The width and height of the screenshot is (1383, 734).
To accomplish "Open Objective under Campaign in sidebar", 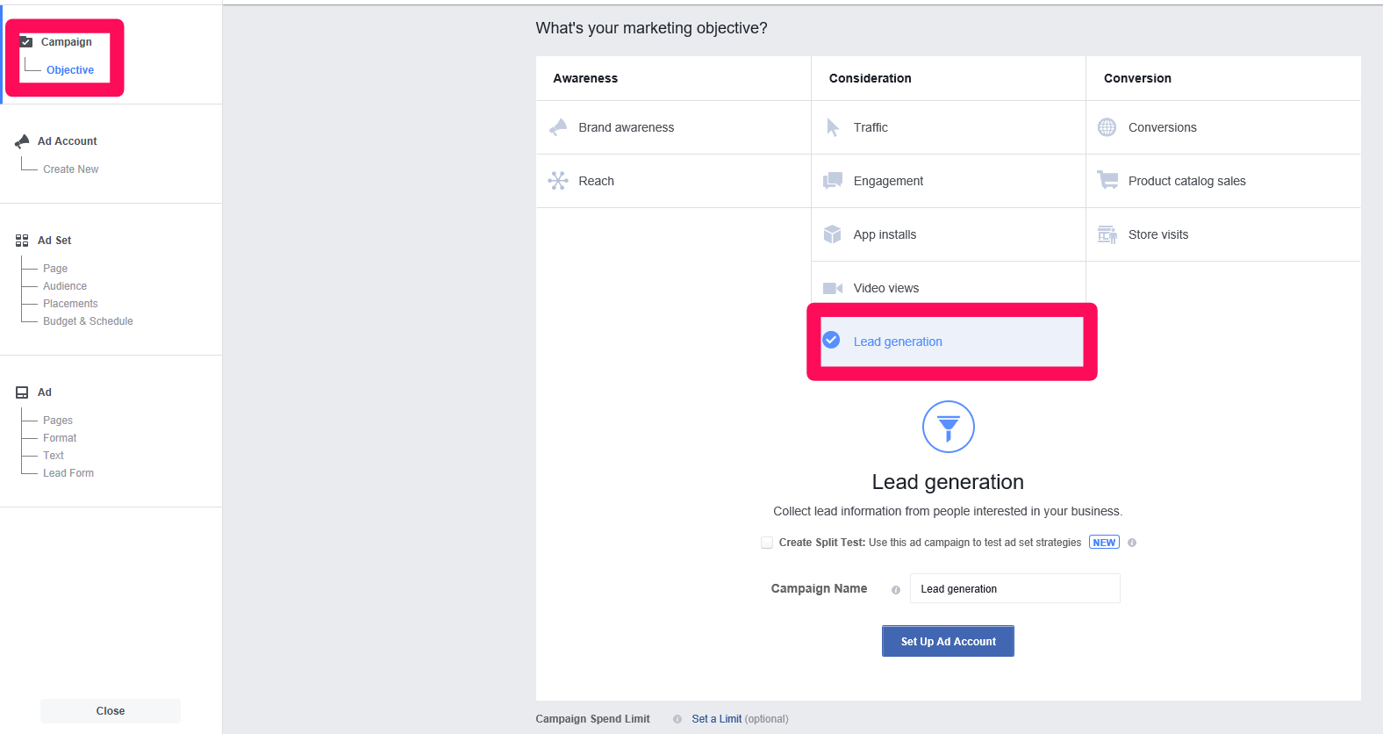I will pos(70,70).
